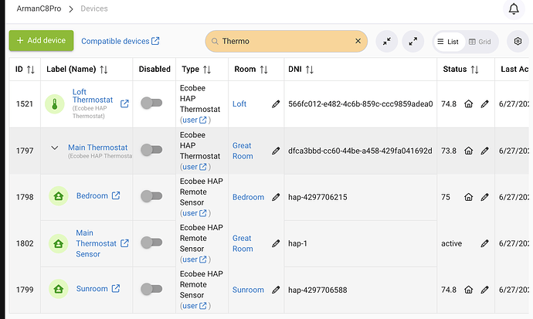Edit room for Loft row pencil
Screen dimensions: 533x319
point(276,104)
